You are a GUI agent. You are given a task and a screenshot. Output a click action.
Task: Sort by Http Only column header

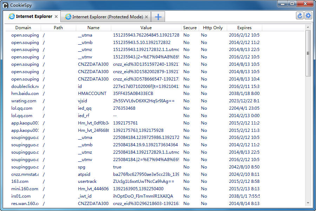[x=213, y=28]
